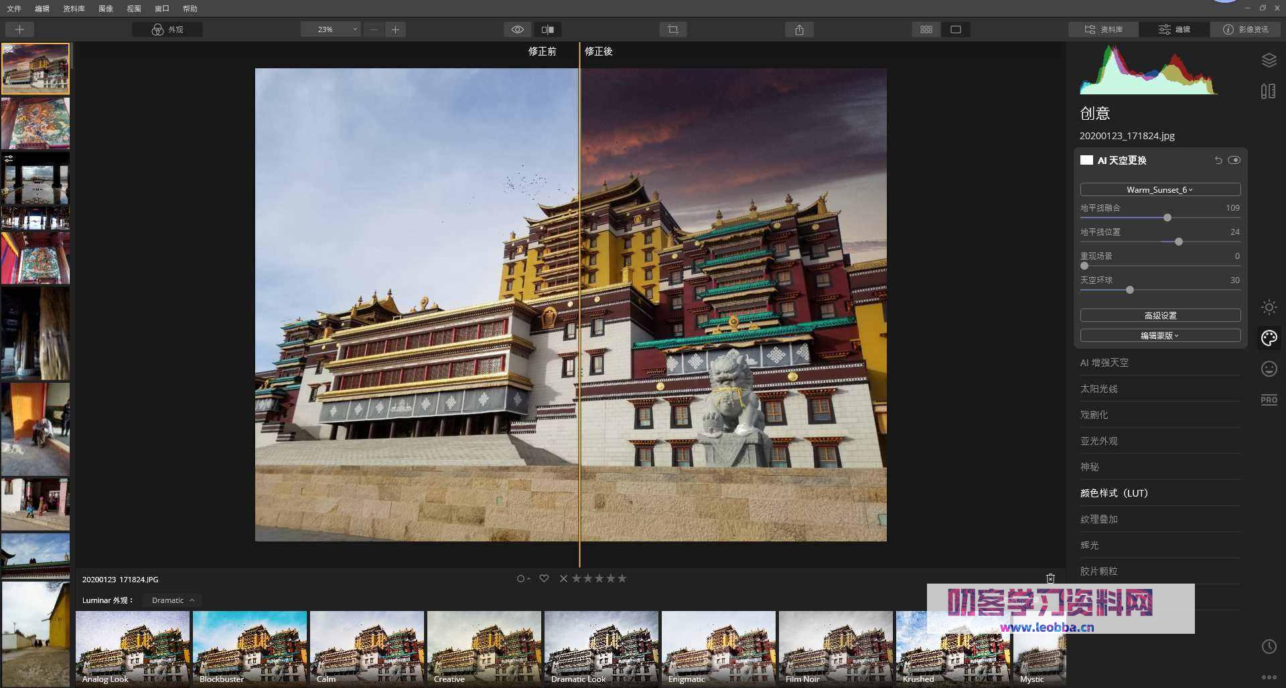The width and height of the screenshot is (1286, 688).
Task: Expand the Dramatic looks category dropdown
Action: [x=172, y=600]
